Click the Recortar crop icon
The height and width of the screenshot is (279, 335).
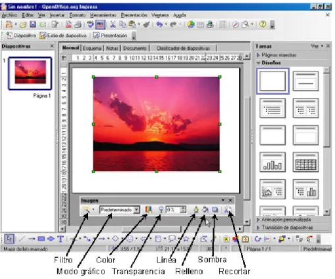(x=227, y=210)
